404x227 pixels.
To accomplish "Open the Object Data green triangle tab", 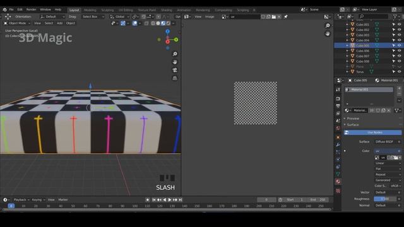I will click(x=338, y=174).
